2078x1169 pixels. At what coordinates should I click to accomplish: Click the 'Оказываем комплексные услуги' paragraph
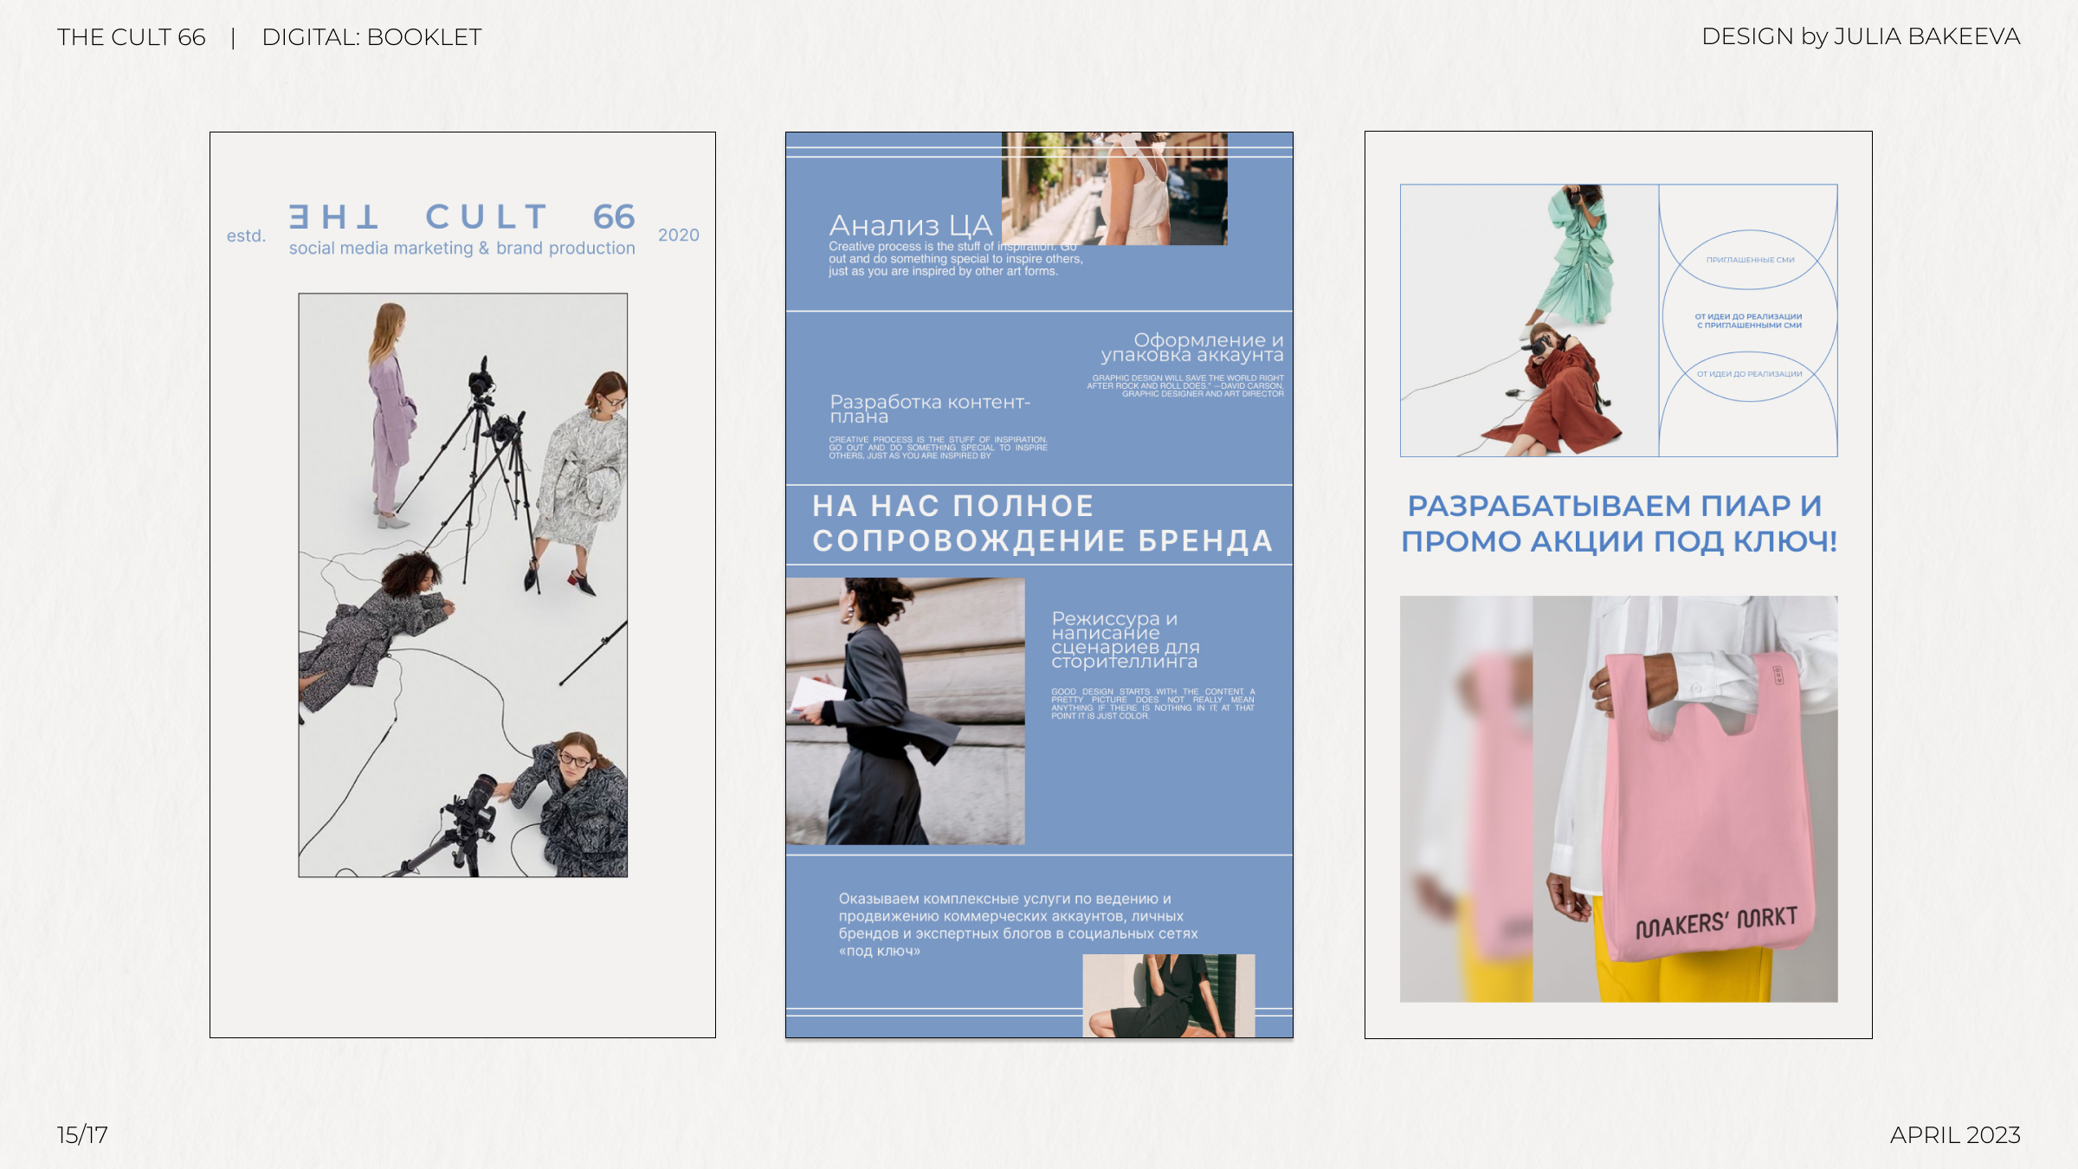[x=1017, y=925]
